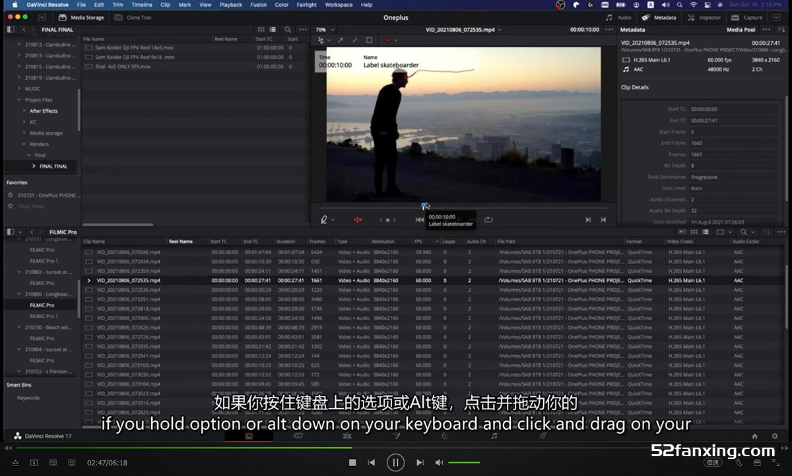This screenshot has width=792, height=476.
Task: Expand the MUSIC folder
Action: [18, 88]
